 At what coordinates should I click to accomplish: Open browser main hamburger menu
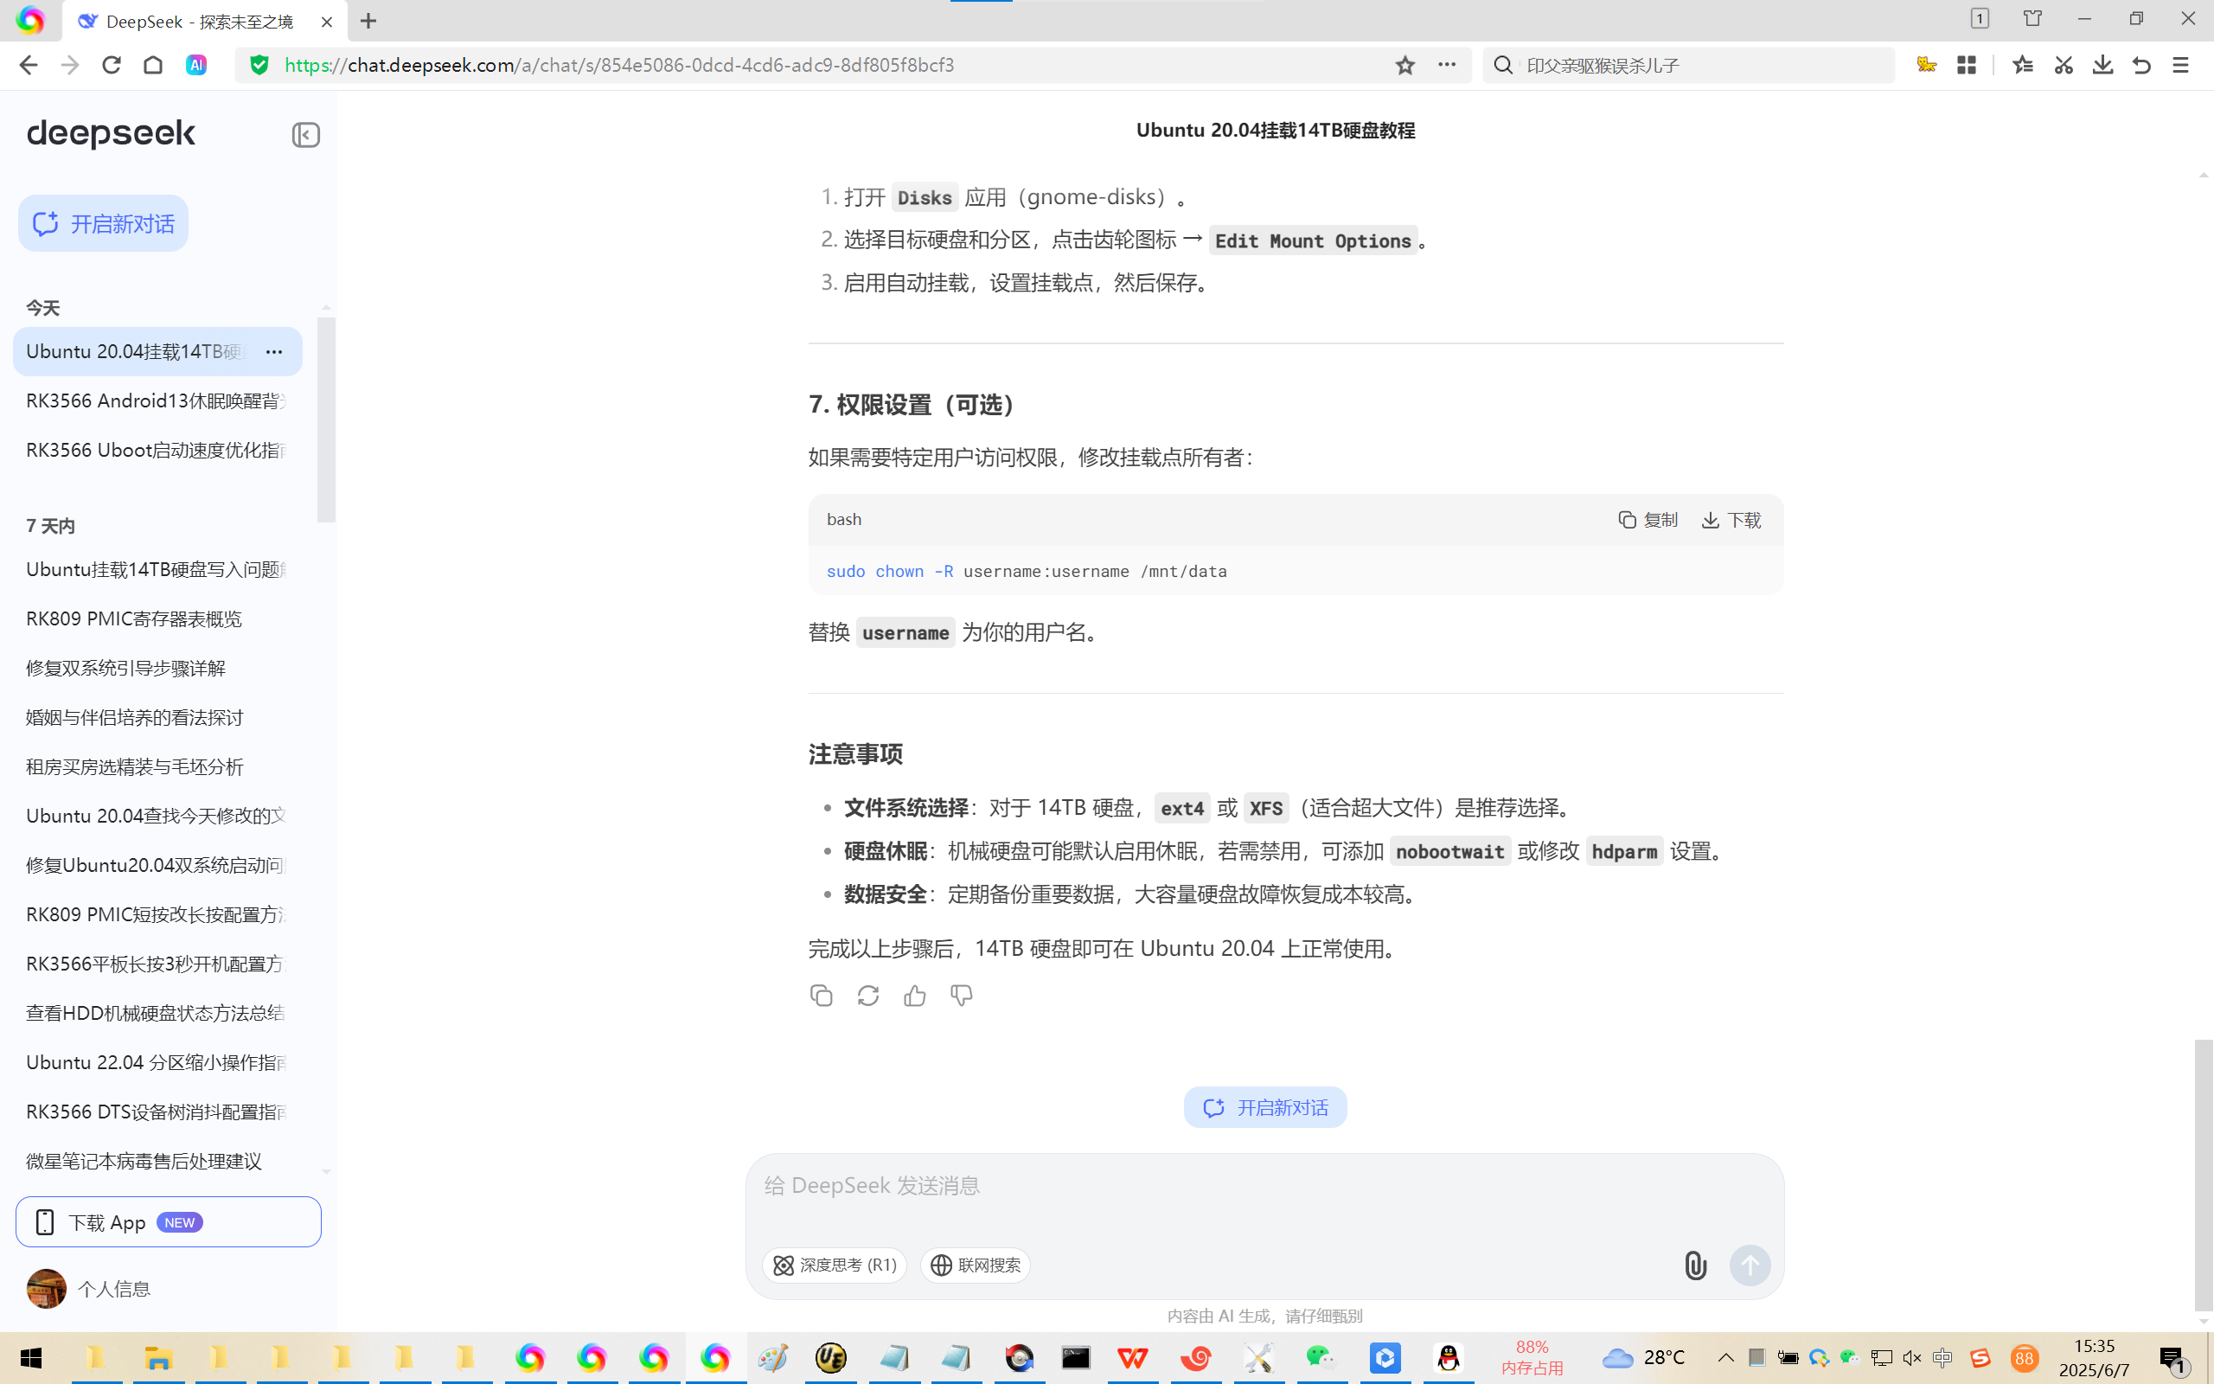click(x=2181, y=65)
